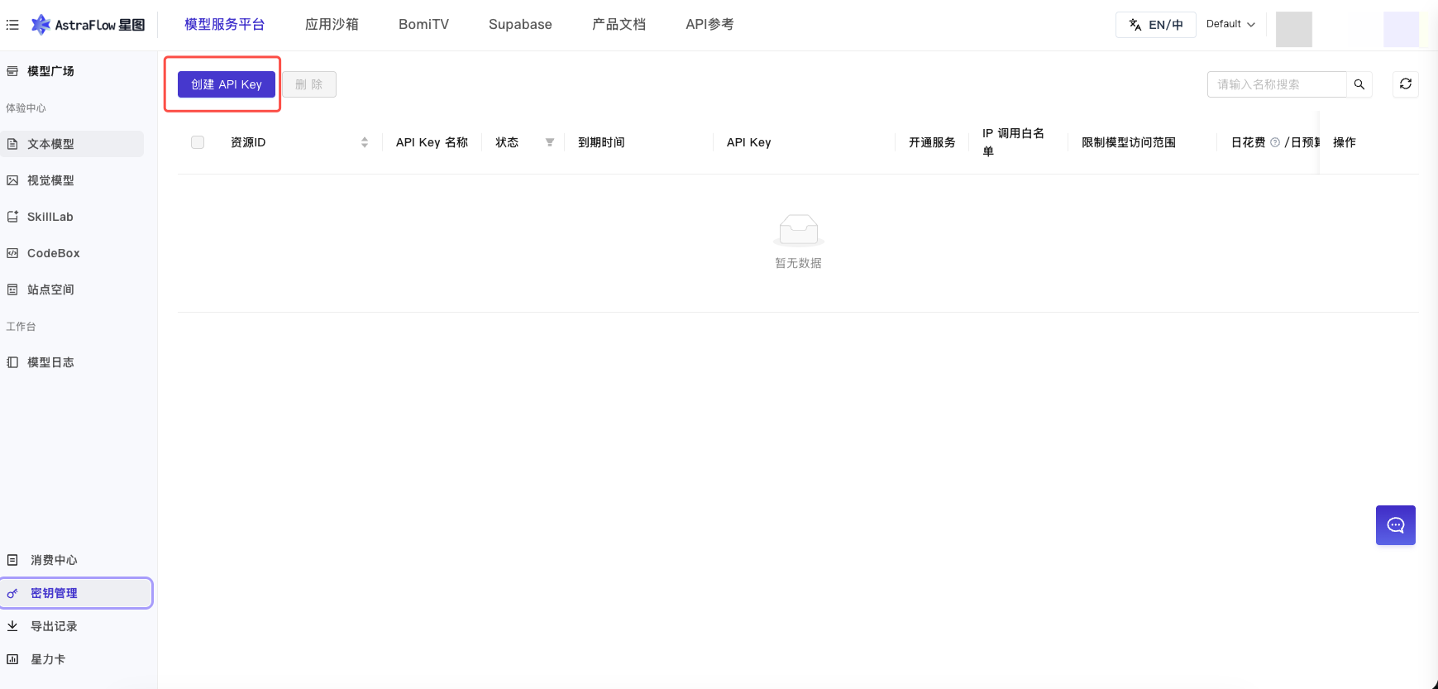Click the gray user avatar thumbnail
The width and height of the screenshot is (1438, 689).
coord(1294,29)
